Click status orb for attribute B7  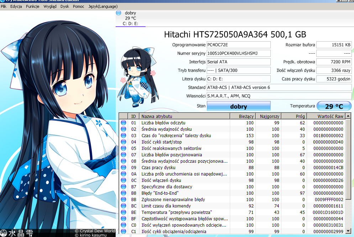point(123,187)
